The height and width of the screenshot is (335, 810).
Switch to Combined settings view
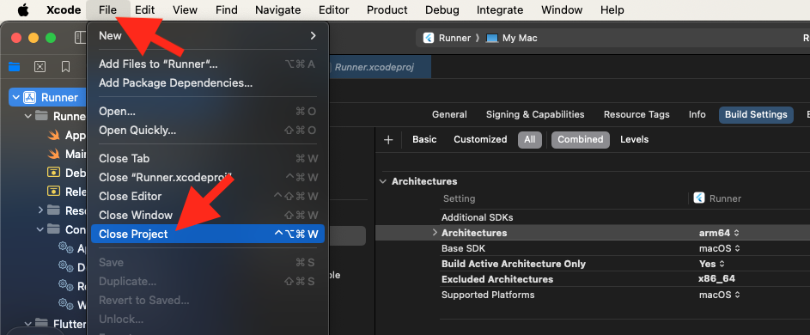[x=580, y=139]
